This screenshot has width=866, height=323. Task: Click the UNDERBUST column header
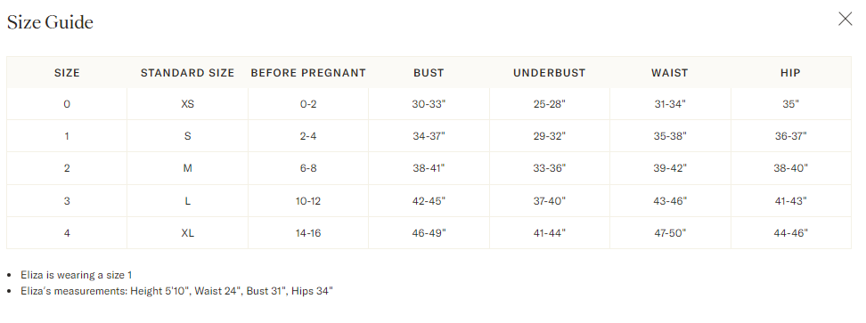pos(550,73)
